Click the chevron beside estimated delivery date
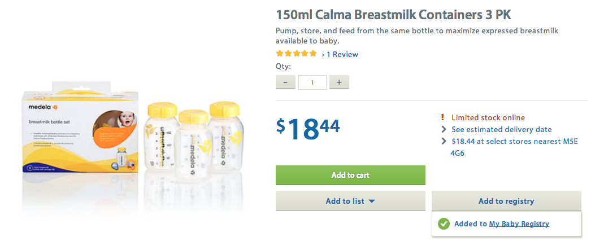 click(x=444, y=129)
